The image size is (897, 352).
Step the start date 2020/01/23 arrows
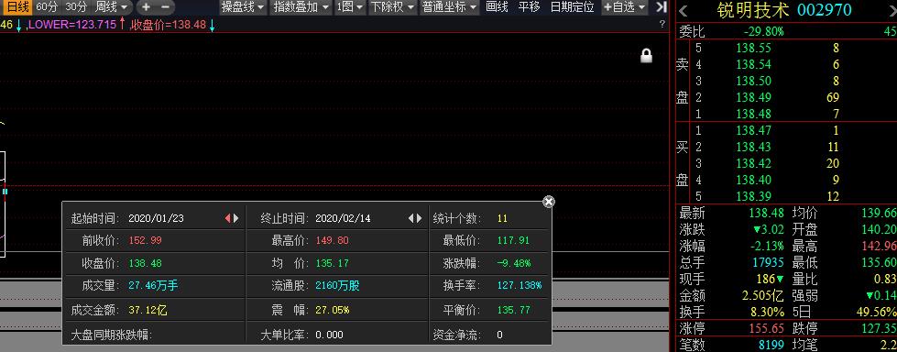pos(232,218)
